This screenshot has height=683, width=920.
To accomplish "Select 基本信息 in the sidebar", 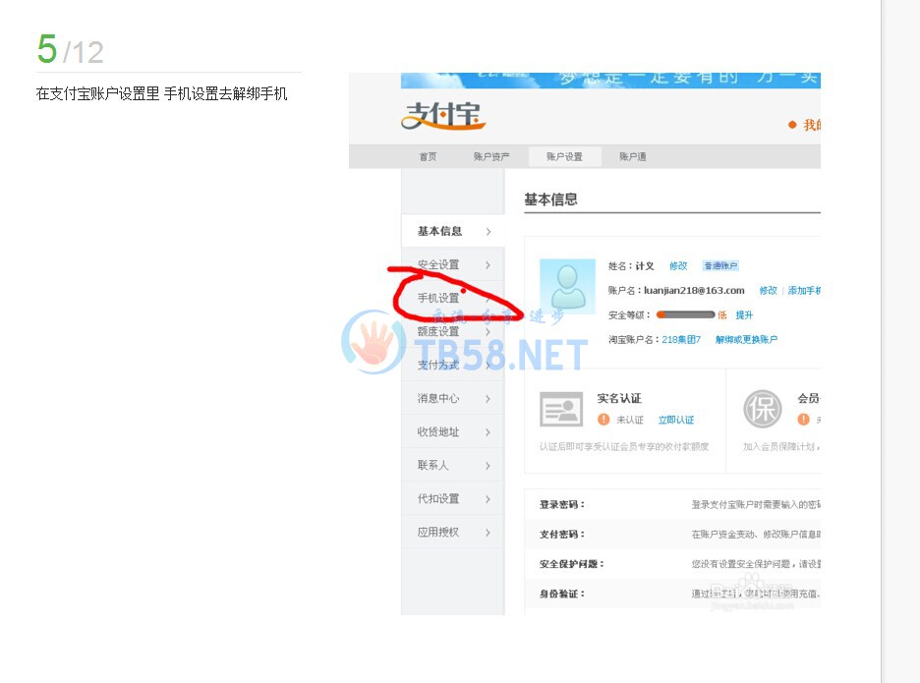I will 439,232.
